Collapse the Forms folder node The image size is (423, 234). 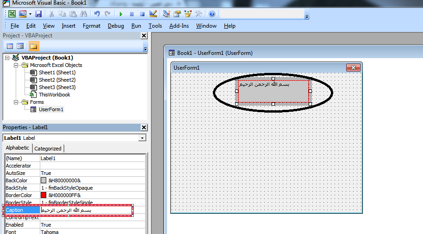pyautogui.click(x=16, y=102)
